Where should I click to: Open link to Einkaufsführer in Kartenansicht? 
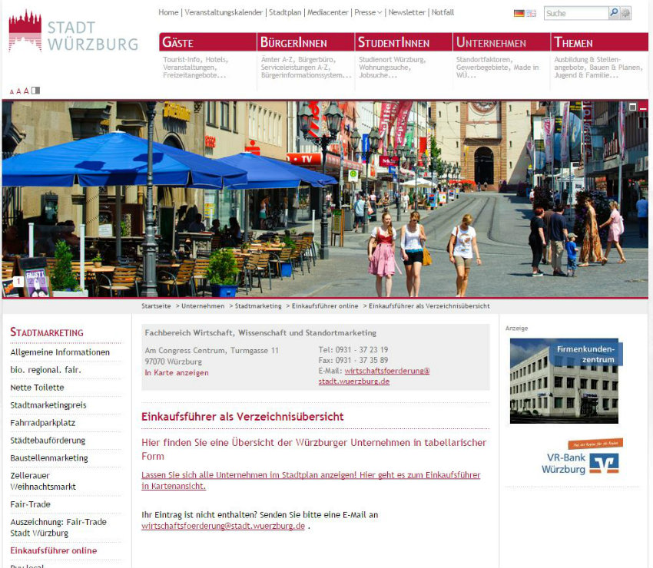[x=310, y=480]
